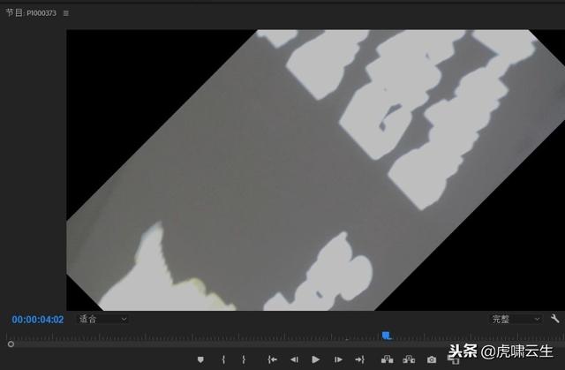Viewport: 565px width, 370px height.
Task: Export frame with the camera icon
Action: coord(432,359)
